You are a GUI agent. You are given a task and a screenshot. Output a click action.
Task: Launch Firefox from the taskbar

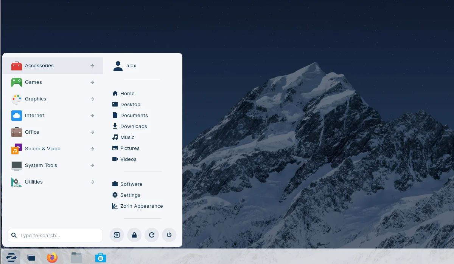tap(52, 258)
